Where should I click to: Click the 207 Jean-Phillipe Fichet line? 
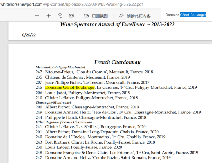93,82
